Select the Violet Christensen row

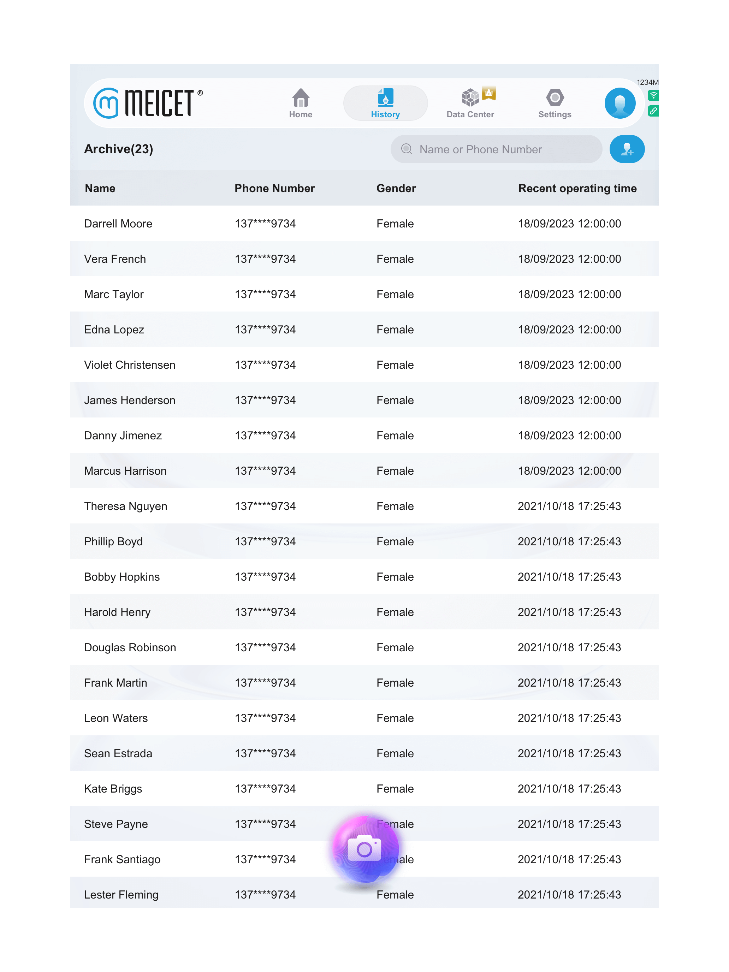click(364, 365)
